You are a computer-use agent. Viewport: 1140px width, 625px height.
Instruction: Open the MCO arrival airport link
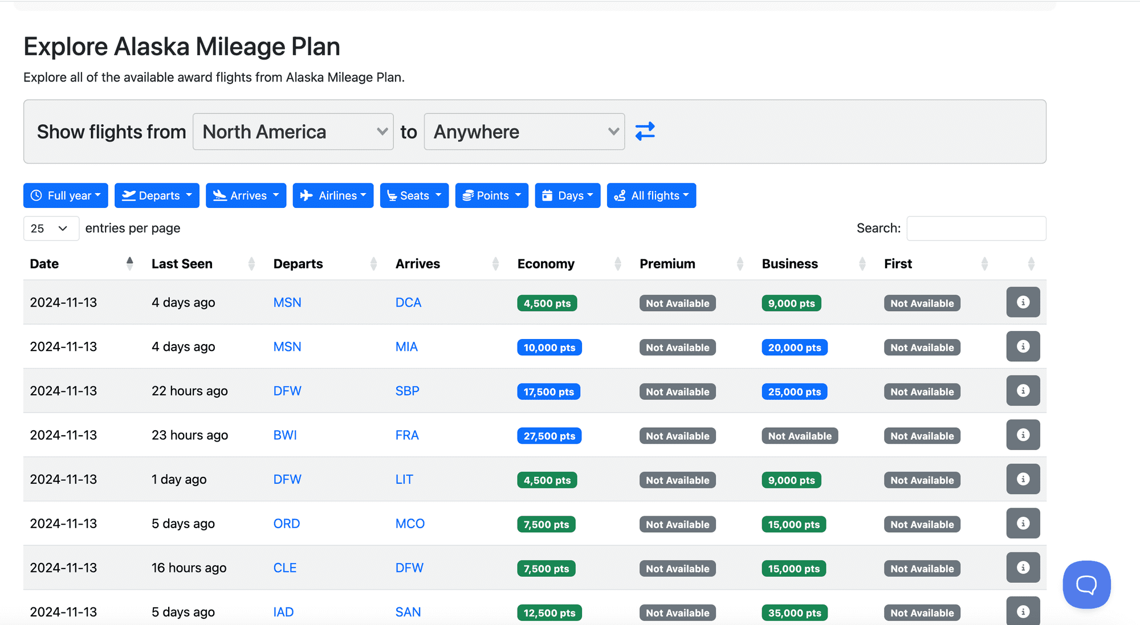(x=410, y=524)
